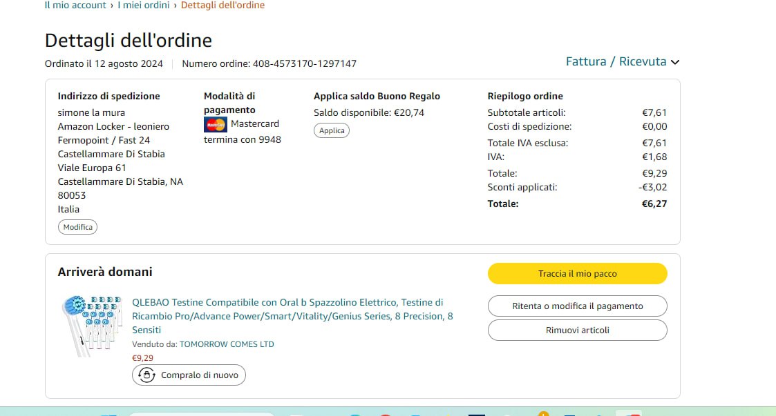Select Ritenta o modifica il pagamento
The height and width of the screenshot is (416, 776).
(x=578, y=306)
